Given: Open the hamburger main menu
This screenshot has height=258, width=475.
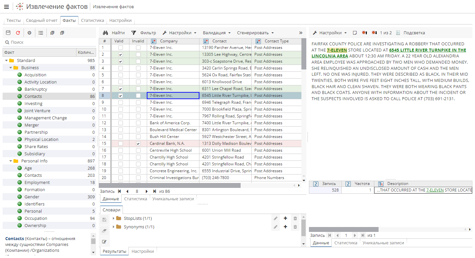Looking at the screenshot, I should pyautogui.click(x=6, y=7).
